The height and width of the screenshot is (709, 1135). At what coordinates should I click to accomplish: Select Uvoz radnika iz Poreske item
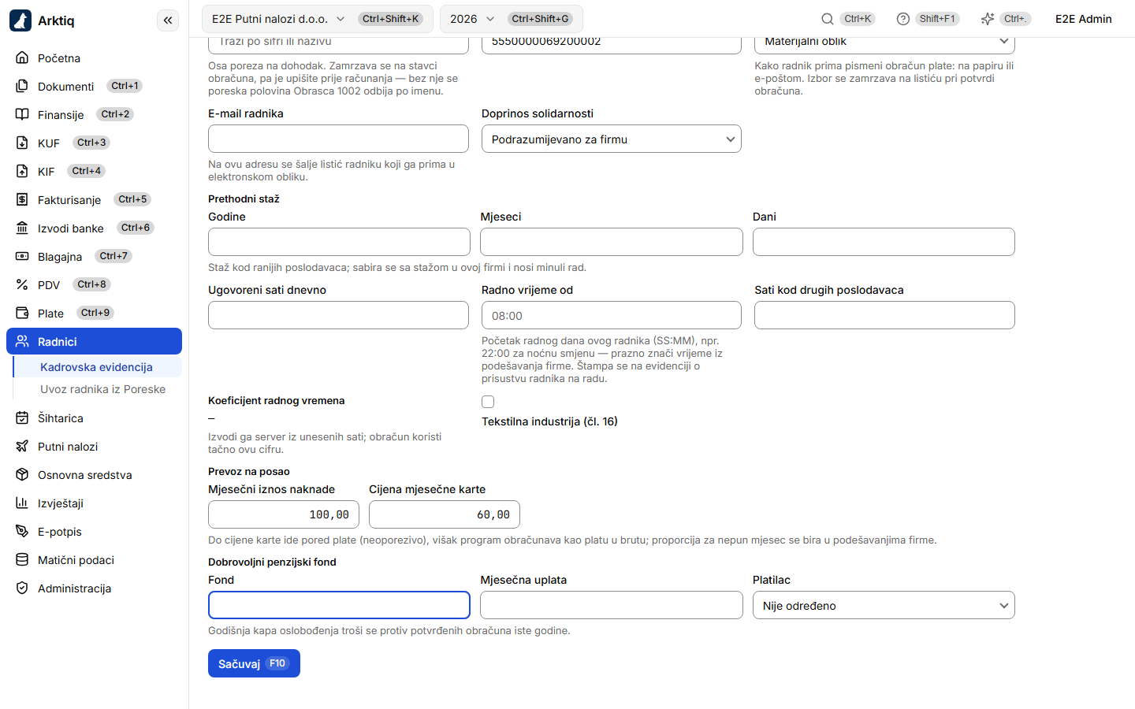coord(102,389)
